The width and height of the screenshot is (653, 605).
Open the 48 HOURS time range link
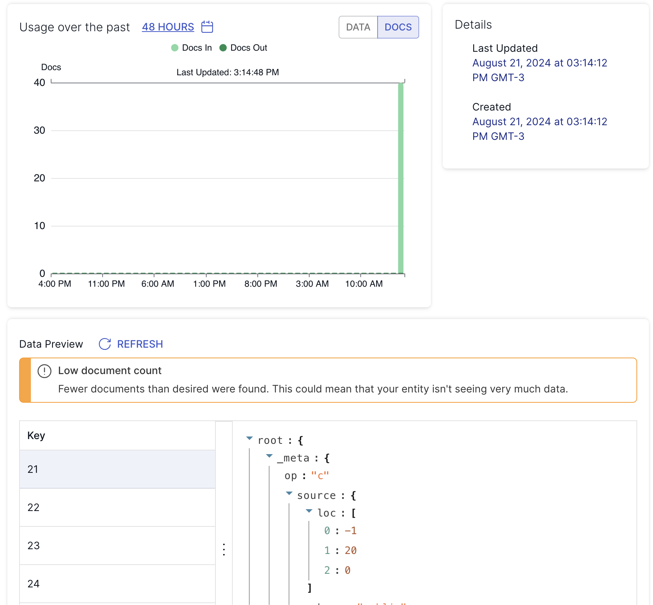click(168, 26)
